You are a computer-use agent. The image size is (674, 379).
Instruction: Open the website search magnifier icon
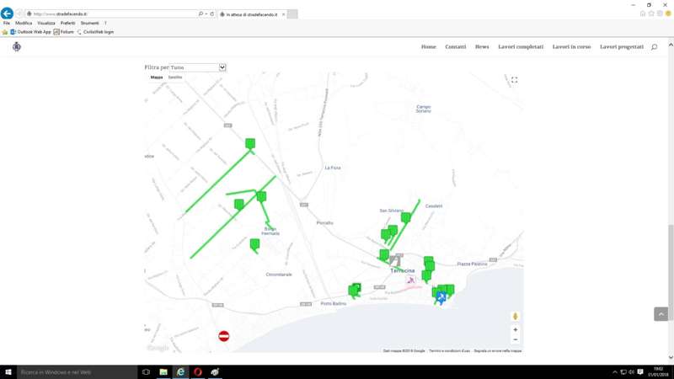[654, 47]
